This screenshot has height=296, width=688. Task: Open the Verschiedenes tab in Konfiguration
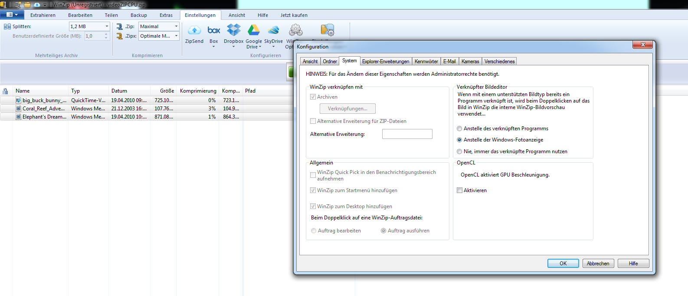(500, 61)
